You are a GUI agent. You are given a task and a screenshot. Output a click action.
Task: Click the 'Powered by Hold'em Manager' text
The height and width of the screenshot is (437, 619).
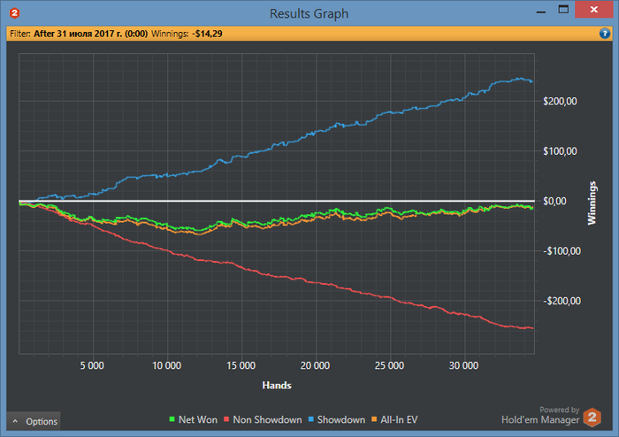pyautogui.click(x=540, y=415)
